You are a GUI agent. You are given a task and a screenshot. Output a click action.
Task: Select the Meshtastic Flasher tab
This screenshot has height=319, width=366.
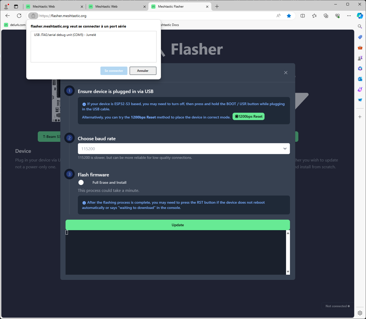180,7
